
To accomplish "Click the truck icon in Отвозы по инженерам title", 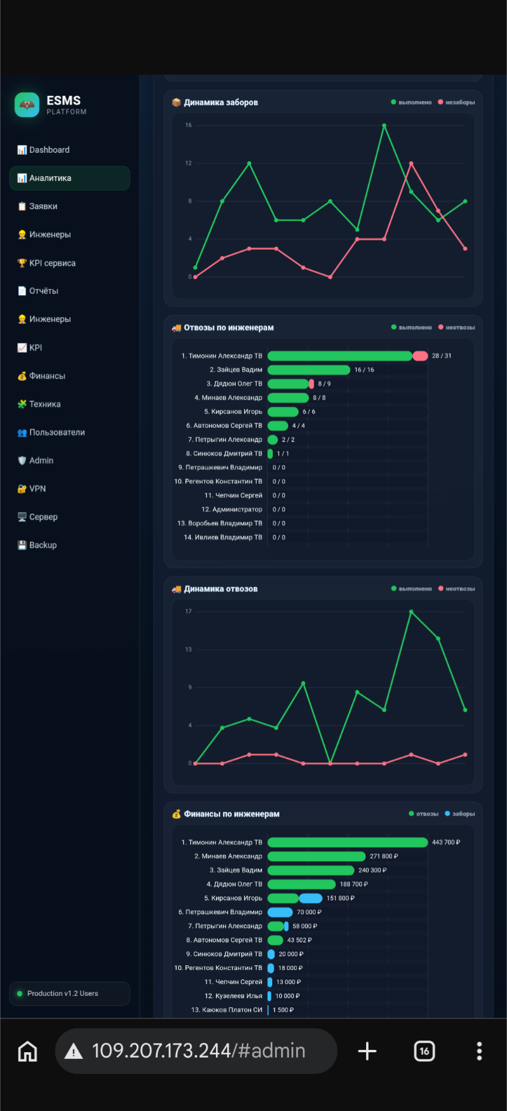I will point(176,327).
